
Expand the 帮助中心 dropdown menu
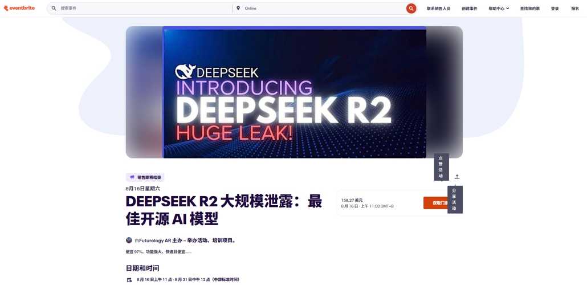(x=499, y=8)
